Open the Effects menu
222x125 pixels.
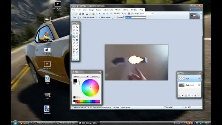[118, 10]
